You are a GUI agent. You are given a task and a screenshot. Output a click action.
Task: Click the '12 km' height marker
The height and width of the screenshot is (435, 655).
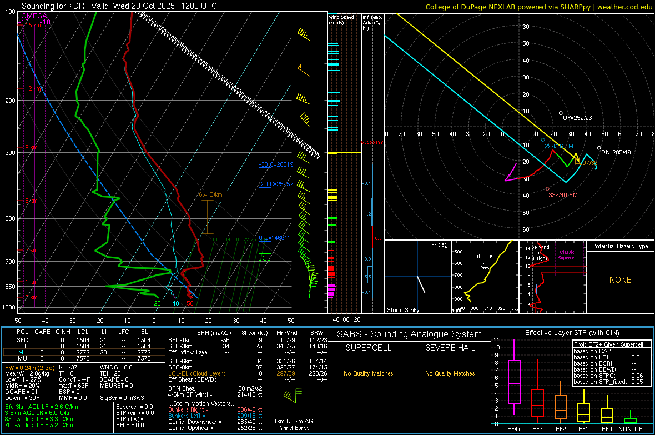click(33, 89)
